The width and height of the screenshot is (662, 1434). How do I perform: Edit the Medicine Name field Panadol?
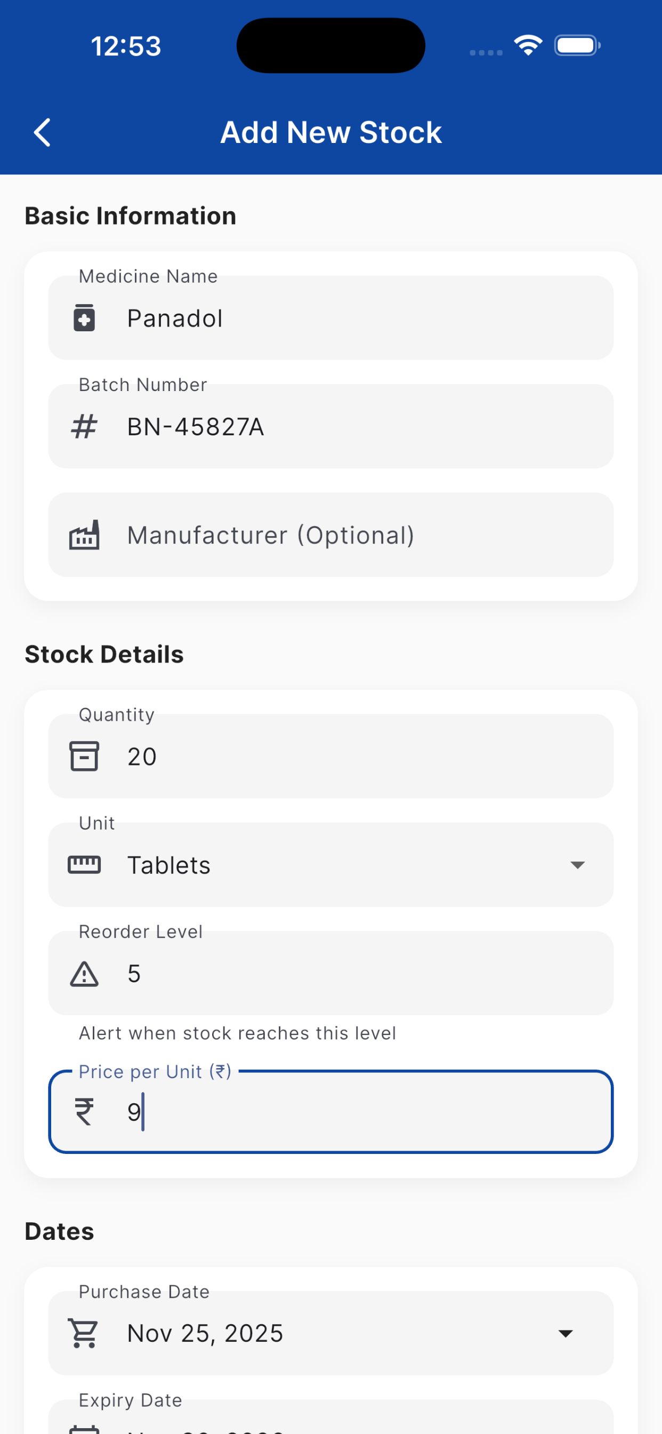[x=356, y=318]
